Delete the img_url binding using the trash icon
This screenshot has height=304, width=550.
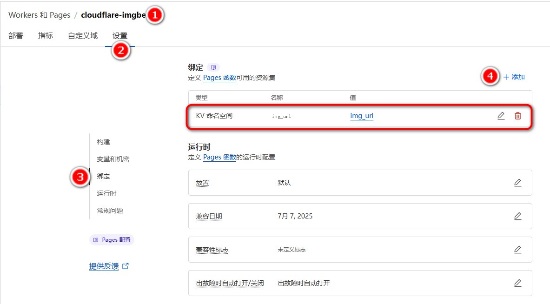(517, 116)
